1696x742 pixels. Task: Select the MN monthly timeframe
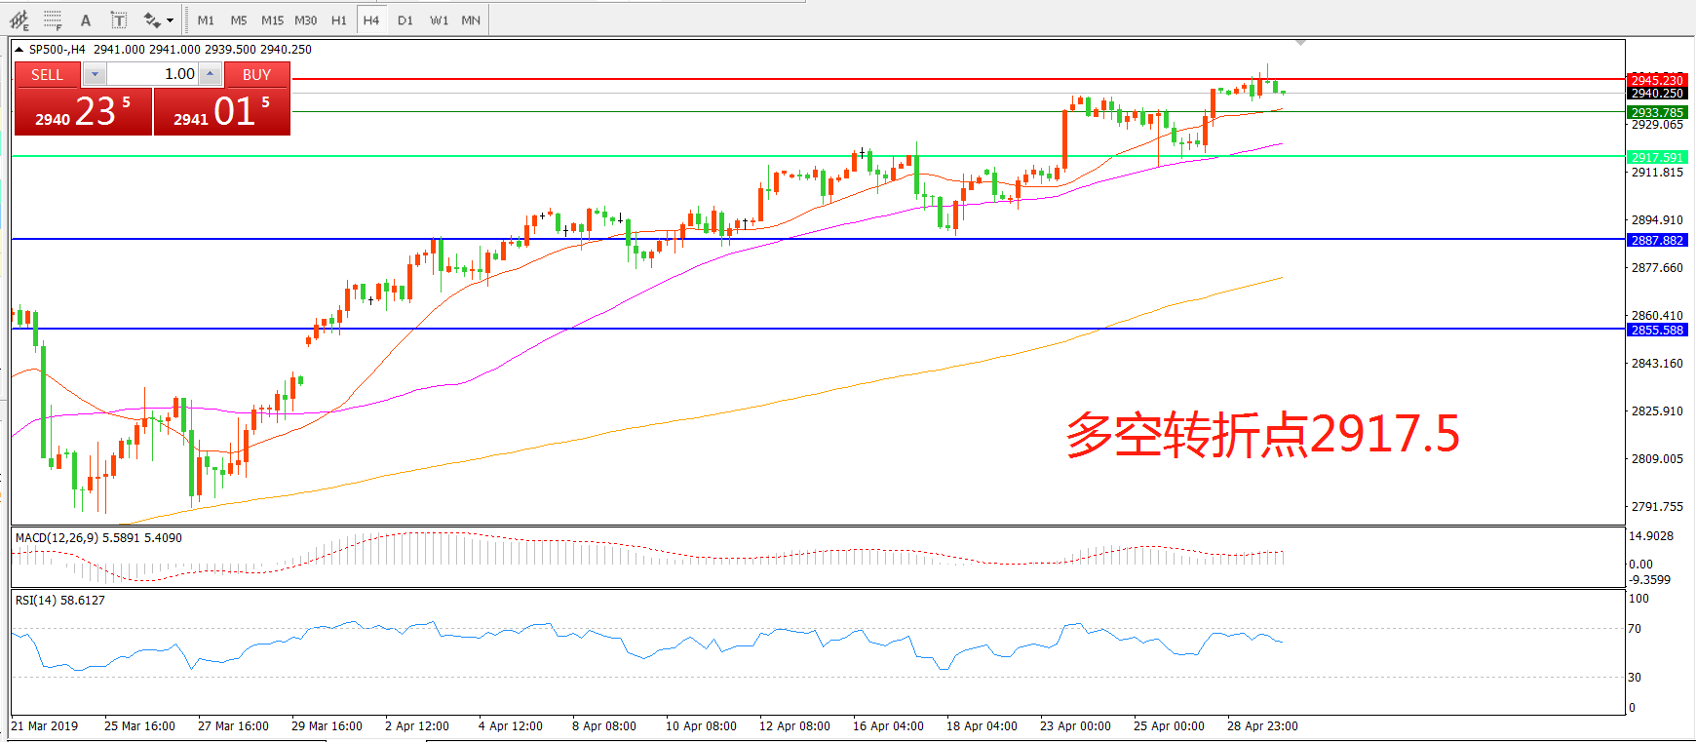(x=471, y=20)
